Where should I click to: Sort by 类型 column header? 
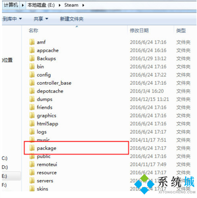pyautogui.click(x=181, y=31)
